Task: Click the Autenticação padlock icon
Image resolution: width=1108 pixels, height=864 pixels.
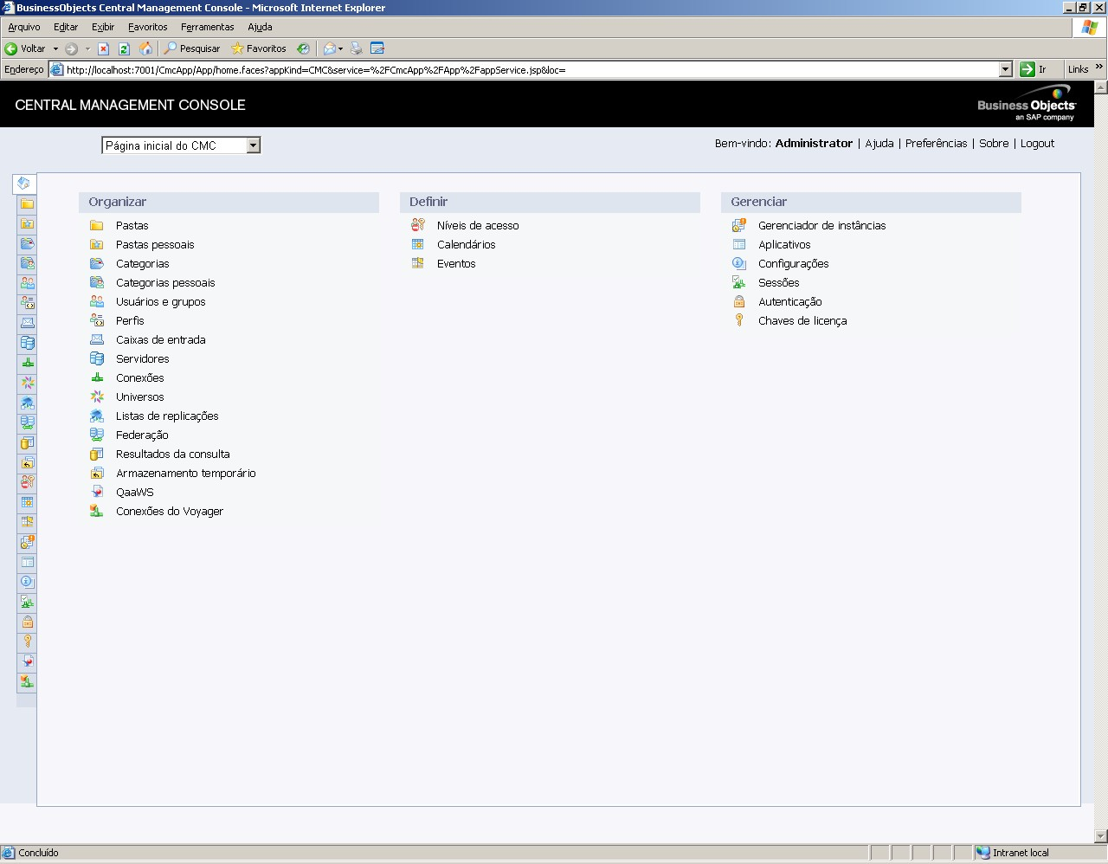Action: coord(739,302)
